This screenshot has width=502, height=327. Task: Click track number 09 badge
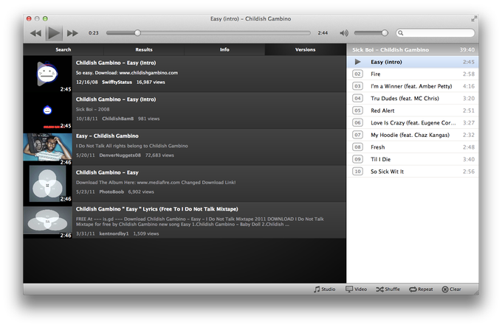(357, 159)
